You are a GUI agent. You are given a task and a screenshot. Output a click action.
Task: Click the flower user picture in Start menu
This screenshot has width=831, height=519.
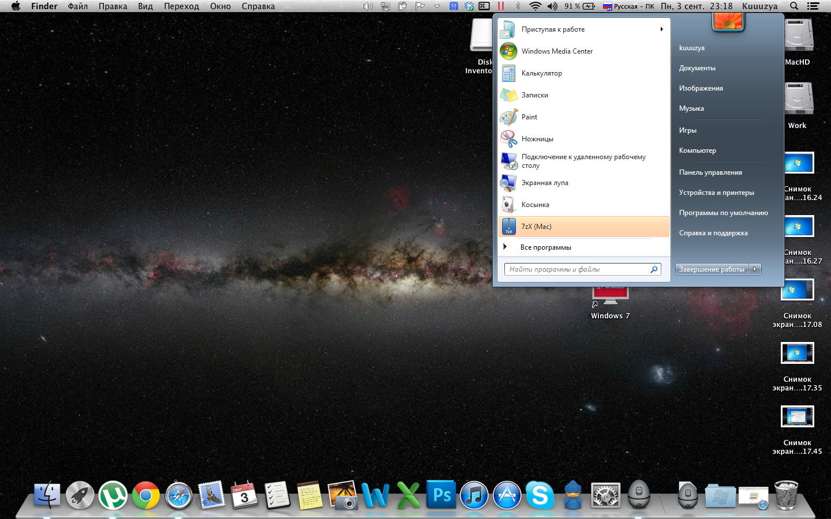[728, 21]
